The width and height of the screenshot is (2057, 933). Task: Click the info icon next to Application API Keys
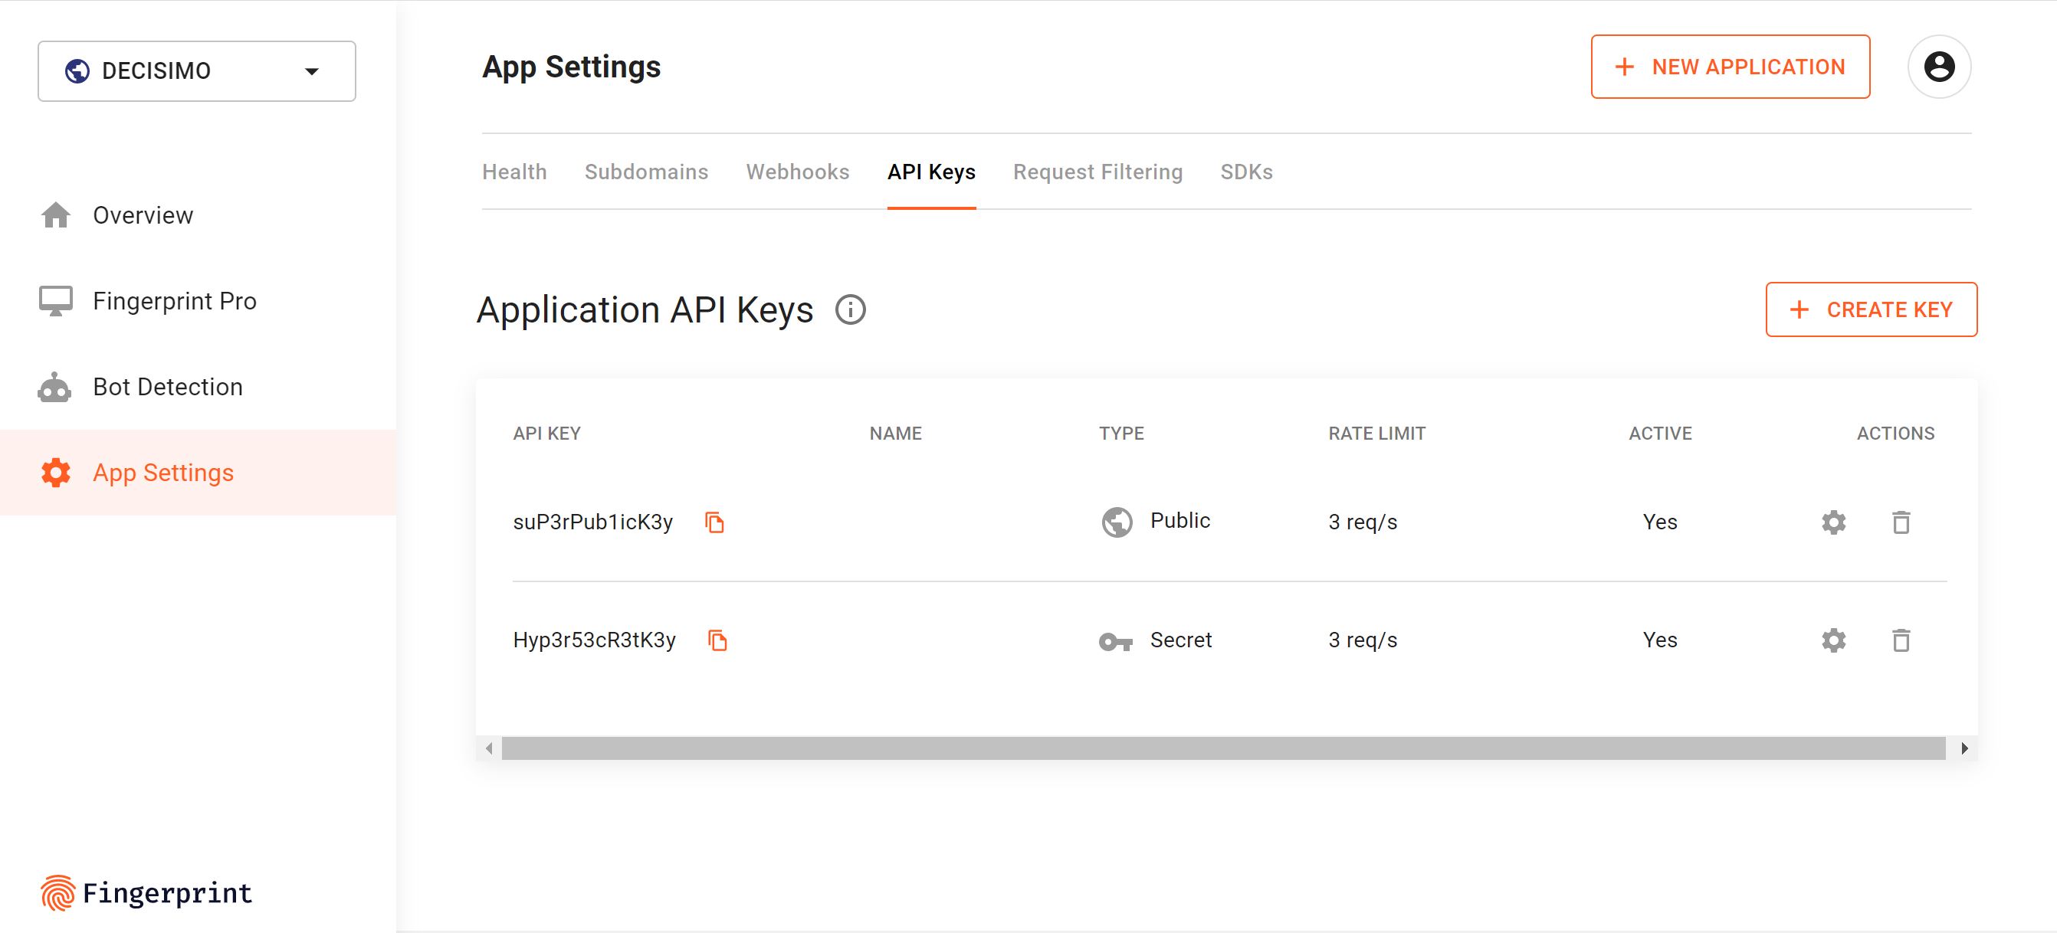[851, 309]
